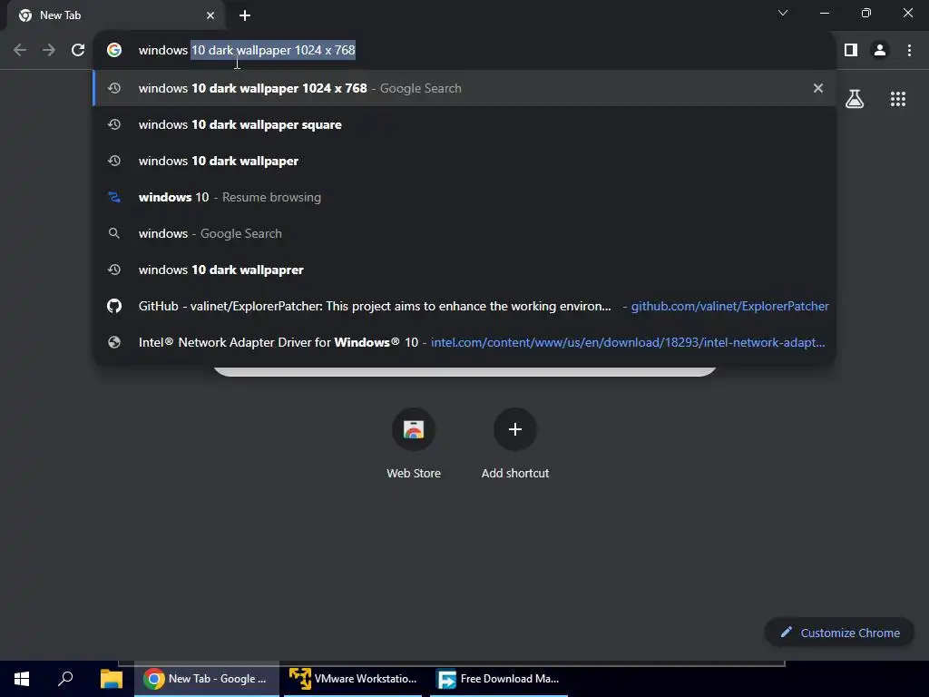Expand the tab search chevron
The height and width of the screenshot is (697, 929).
783,13
